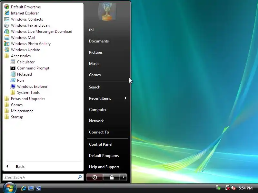Open Windows Photo Gallery icon
Image resolution: width=258 pixels, height=193 pixels.
7,44
